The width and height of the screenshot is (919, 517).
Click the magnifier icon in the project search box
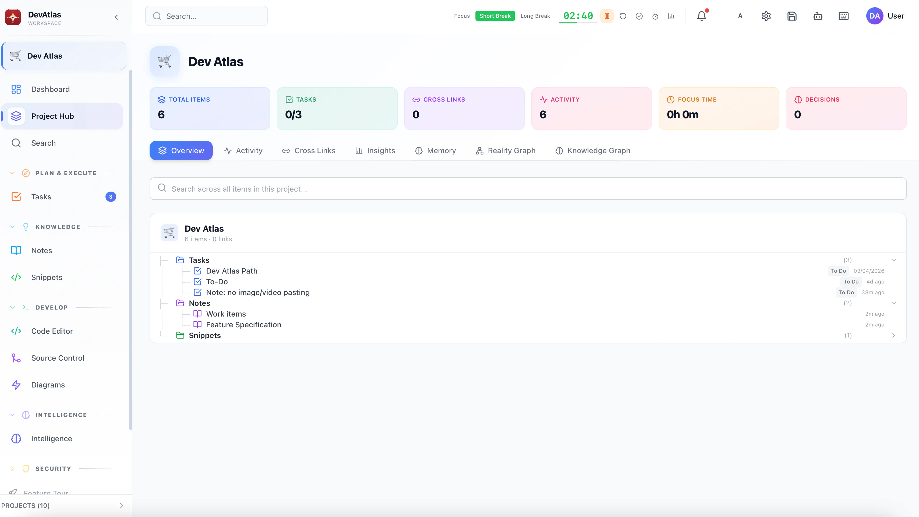162,188
